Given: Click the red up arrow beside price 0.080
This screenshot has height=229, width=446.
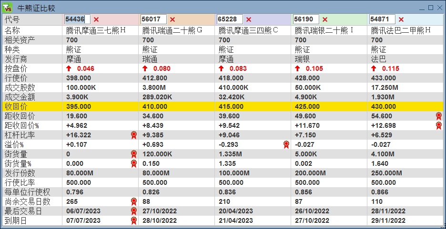Looking at the screenshot, I should (145, 68).
